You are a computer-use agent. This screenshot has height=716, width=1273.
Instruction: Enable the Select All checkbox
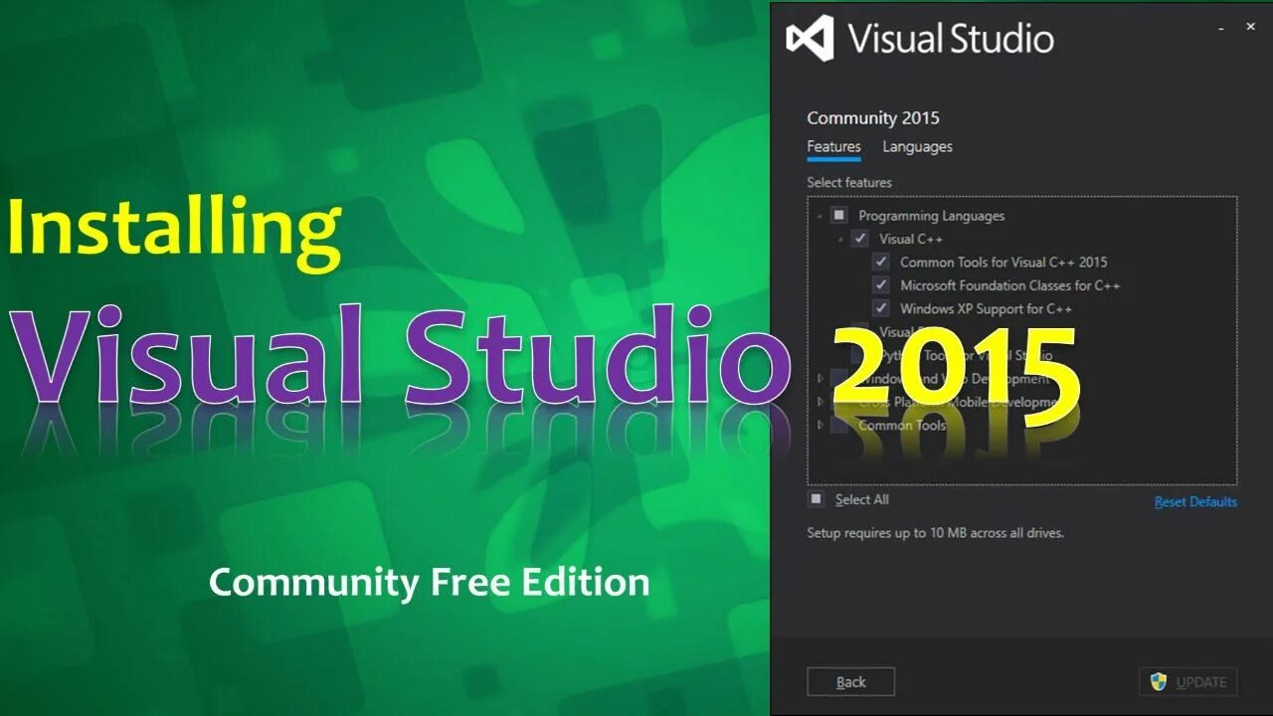817,499
